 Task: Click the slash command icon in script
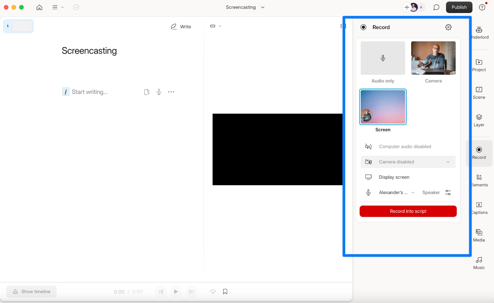point(65,92)
